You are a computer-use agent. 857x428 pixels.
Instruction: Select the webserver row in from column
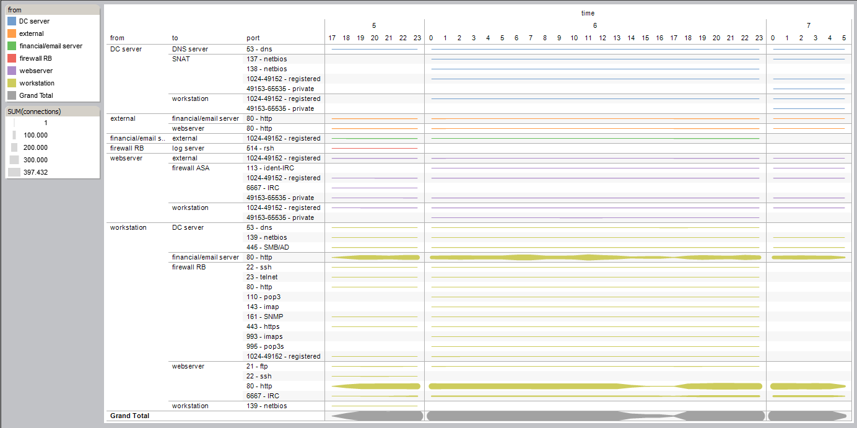pyautogui.click(x=126, y=158)
